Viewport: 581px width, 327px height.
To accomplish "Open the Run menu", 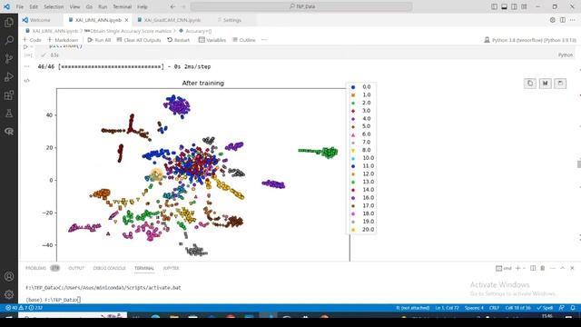I will coord(103,6).
